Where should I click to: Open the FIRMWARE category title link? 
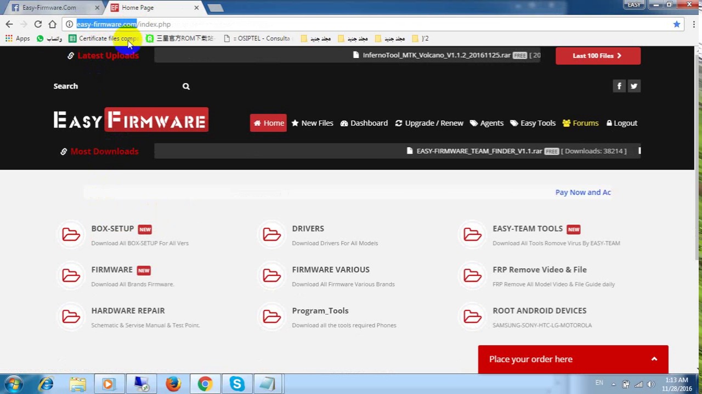(112, 270)
